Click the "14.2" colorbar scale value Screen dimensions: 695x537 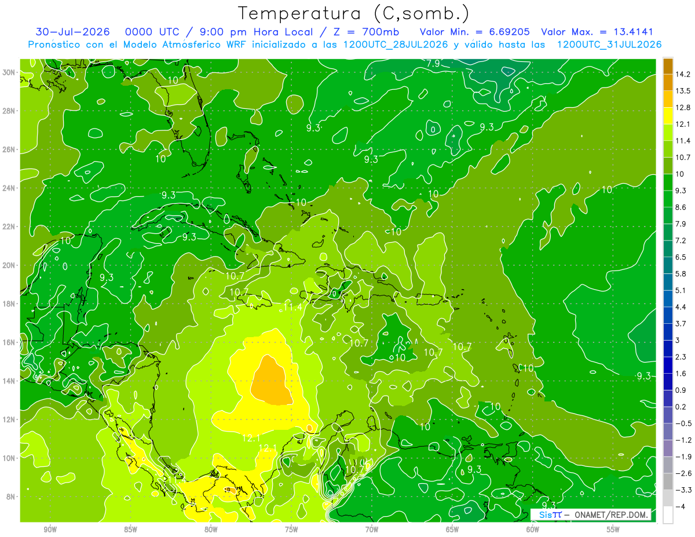pos(684,74)
